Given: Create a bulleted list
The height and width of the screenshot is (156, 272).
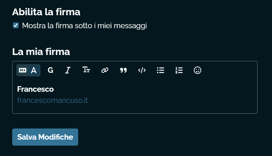Looking at the screenshot, I should coord(160,70).
